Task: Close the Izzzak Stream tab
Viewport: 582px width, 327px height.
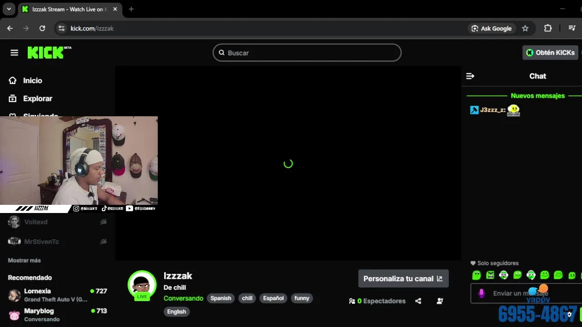Action: click(x=115, y=9)
